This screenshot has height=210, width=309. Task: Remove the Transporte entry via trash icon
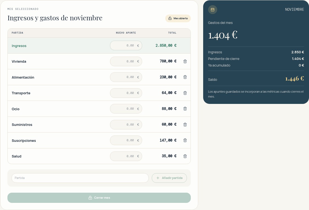185,93
